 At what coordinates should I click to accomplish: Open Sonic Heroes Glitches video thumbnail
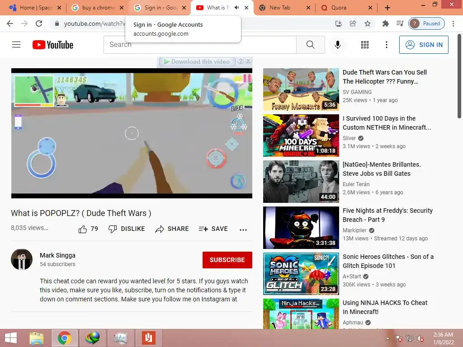pos(301,274)
